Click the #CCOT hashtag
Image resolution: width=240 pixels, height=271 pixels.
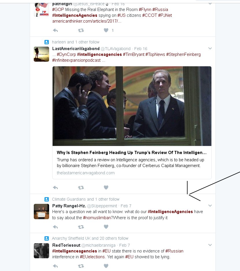pos(150,15)
